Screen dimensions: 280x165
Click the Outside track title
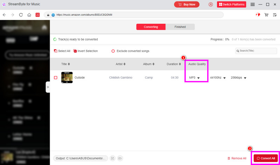click(x=80, y=77)
